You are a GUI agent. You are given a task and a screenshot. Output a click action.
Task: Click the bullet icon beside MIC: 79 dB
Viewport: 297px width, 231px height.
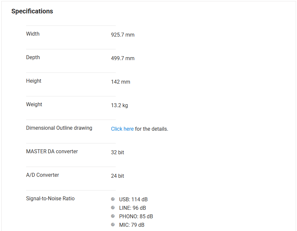[113, 224]
